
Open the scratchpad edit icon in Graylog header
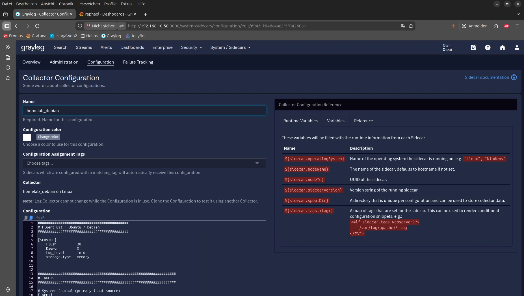click(473, 47)
